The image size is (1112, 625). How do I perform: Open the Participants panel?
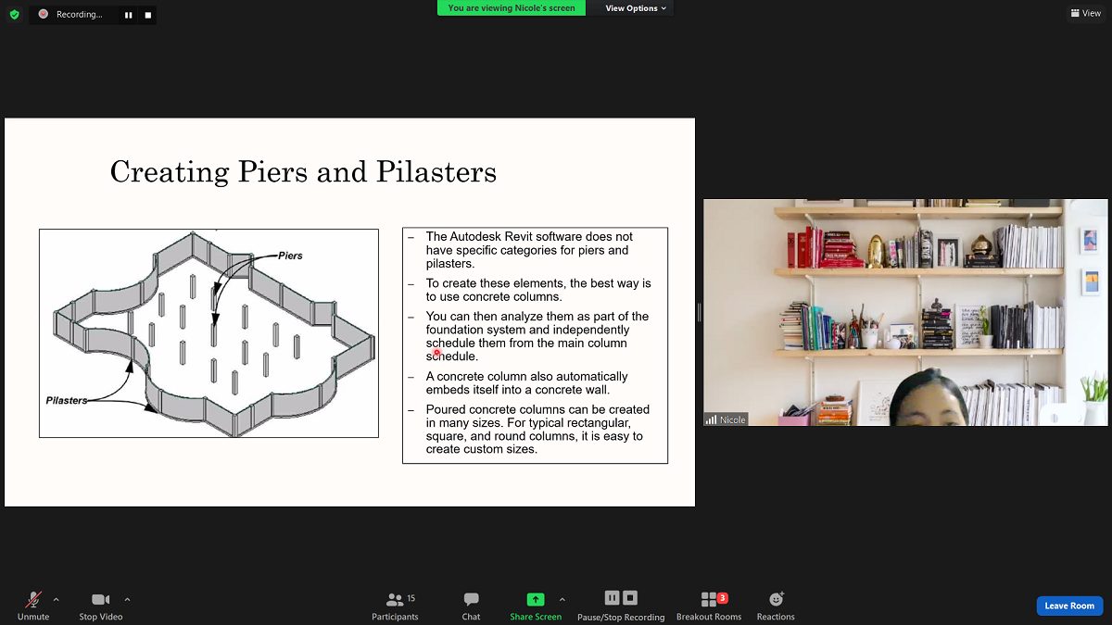pos(396,606)
